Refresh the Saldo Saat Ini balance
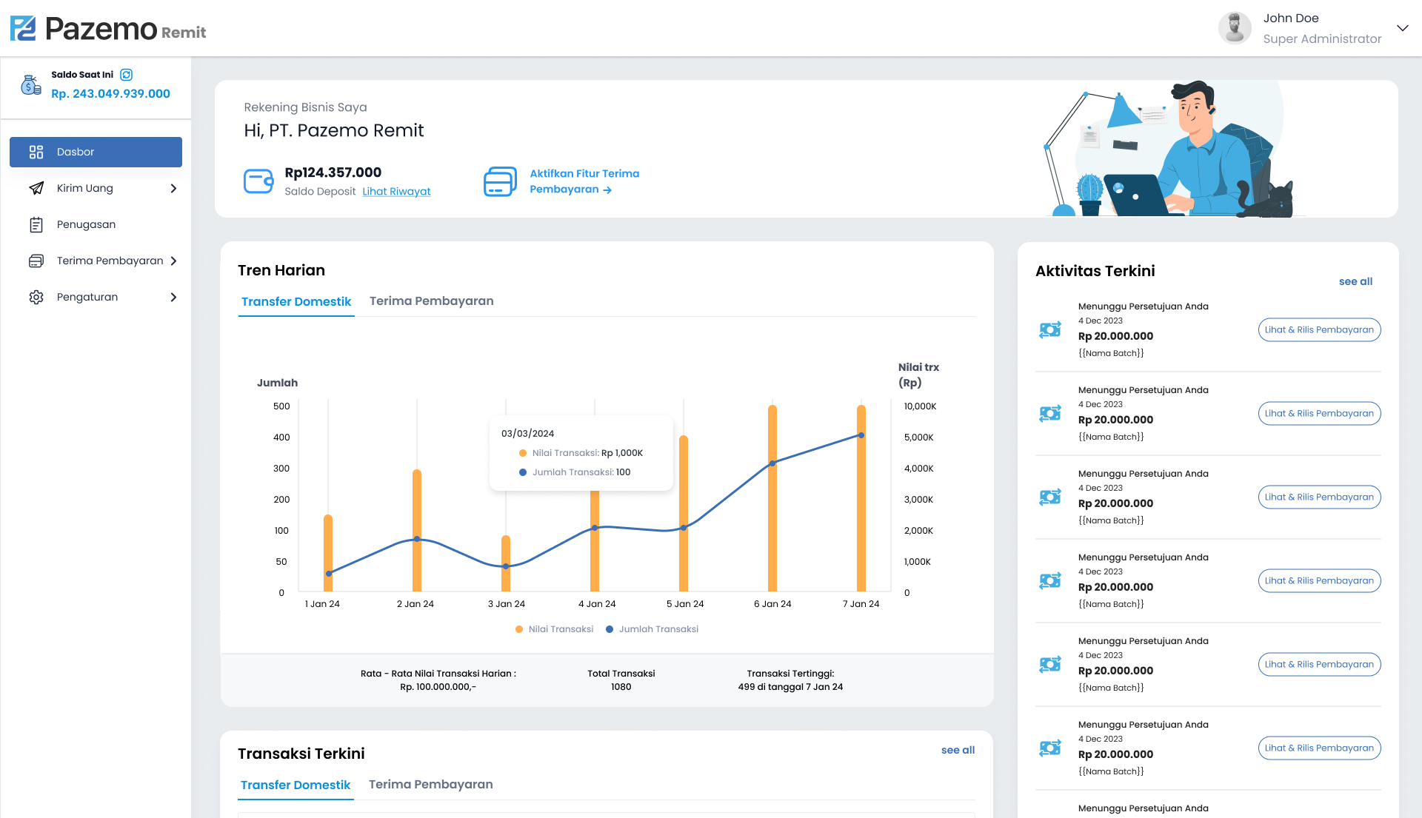 (127, 75)
